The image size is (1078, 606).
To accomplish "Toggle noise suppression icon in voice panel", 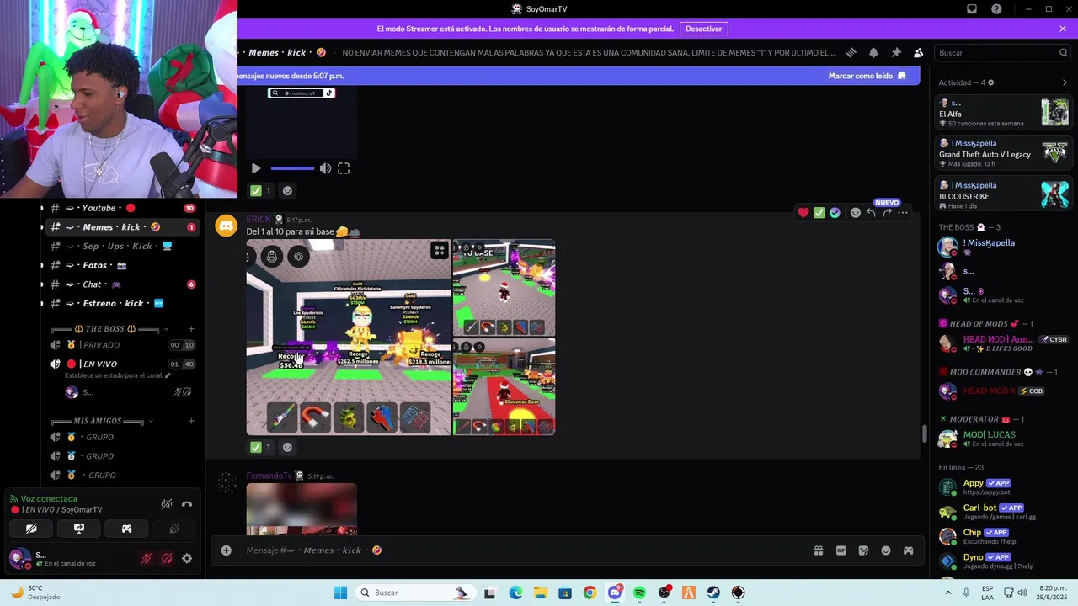I will click(x=167, y=504).
